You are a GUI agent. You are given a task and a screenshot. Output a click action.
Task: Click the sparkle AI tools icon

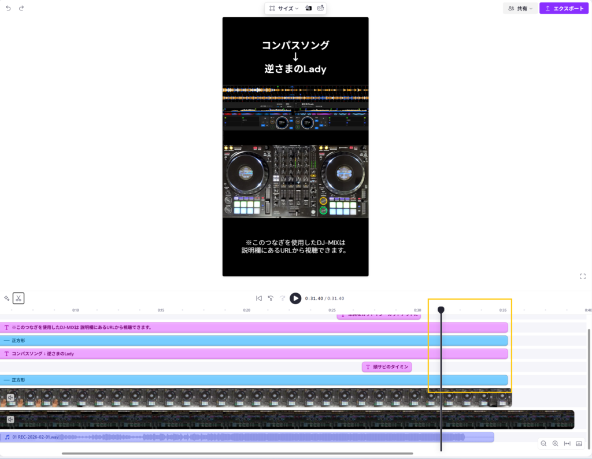point(6,298)
